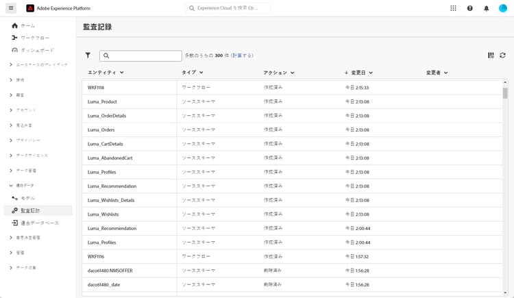
Task: Click the Experience Cloud search magnifier icon
Action: (192, 8)
